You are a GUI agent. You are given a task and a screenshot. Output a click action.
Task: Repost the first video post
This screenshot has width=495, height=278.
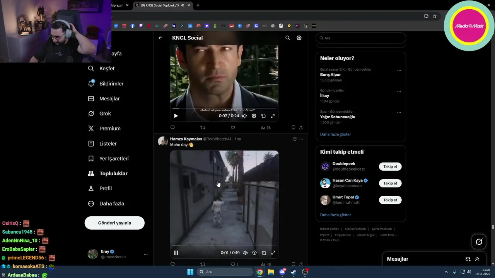(x=202, y=127)
